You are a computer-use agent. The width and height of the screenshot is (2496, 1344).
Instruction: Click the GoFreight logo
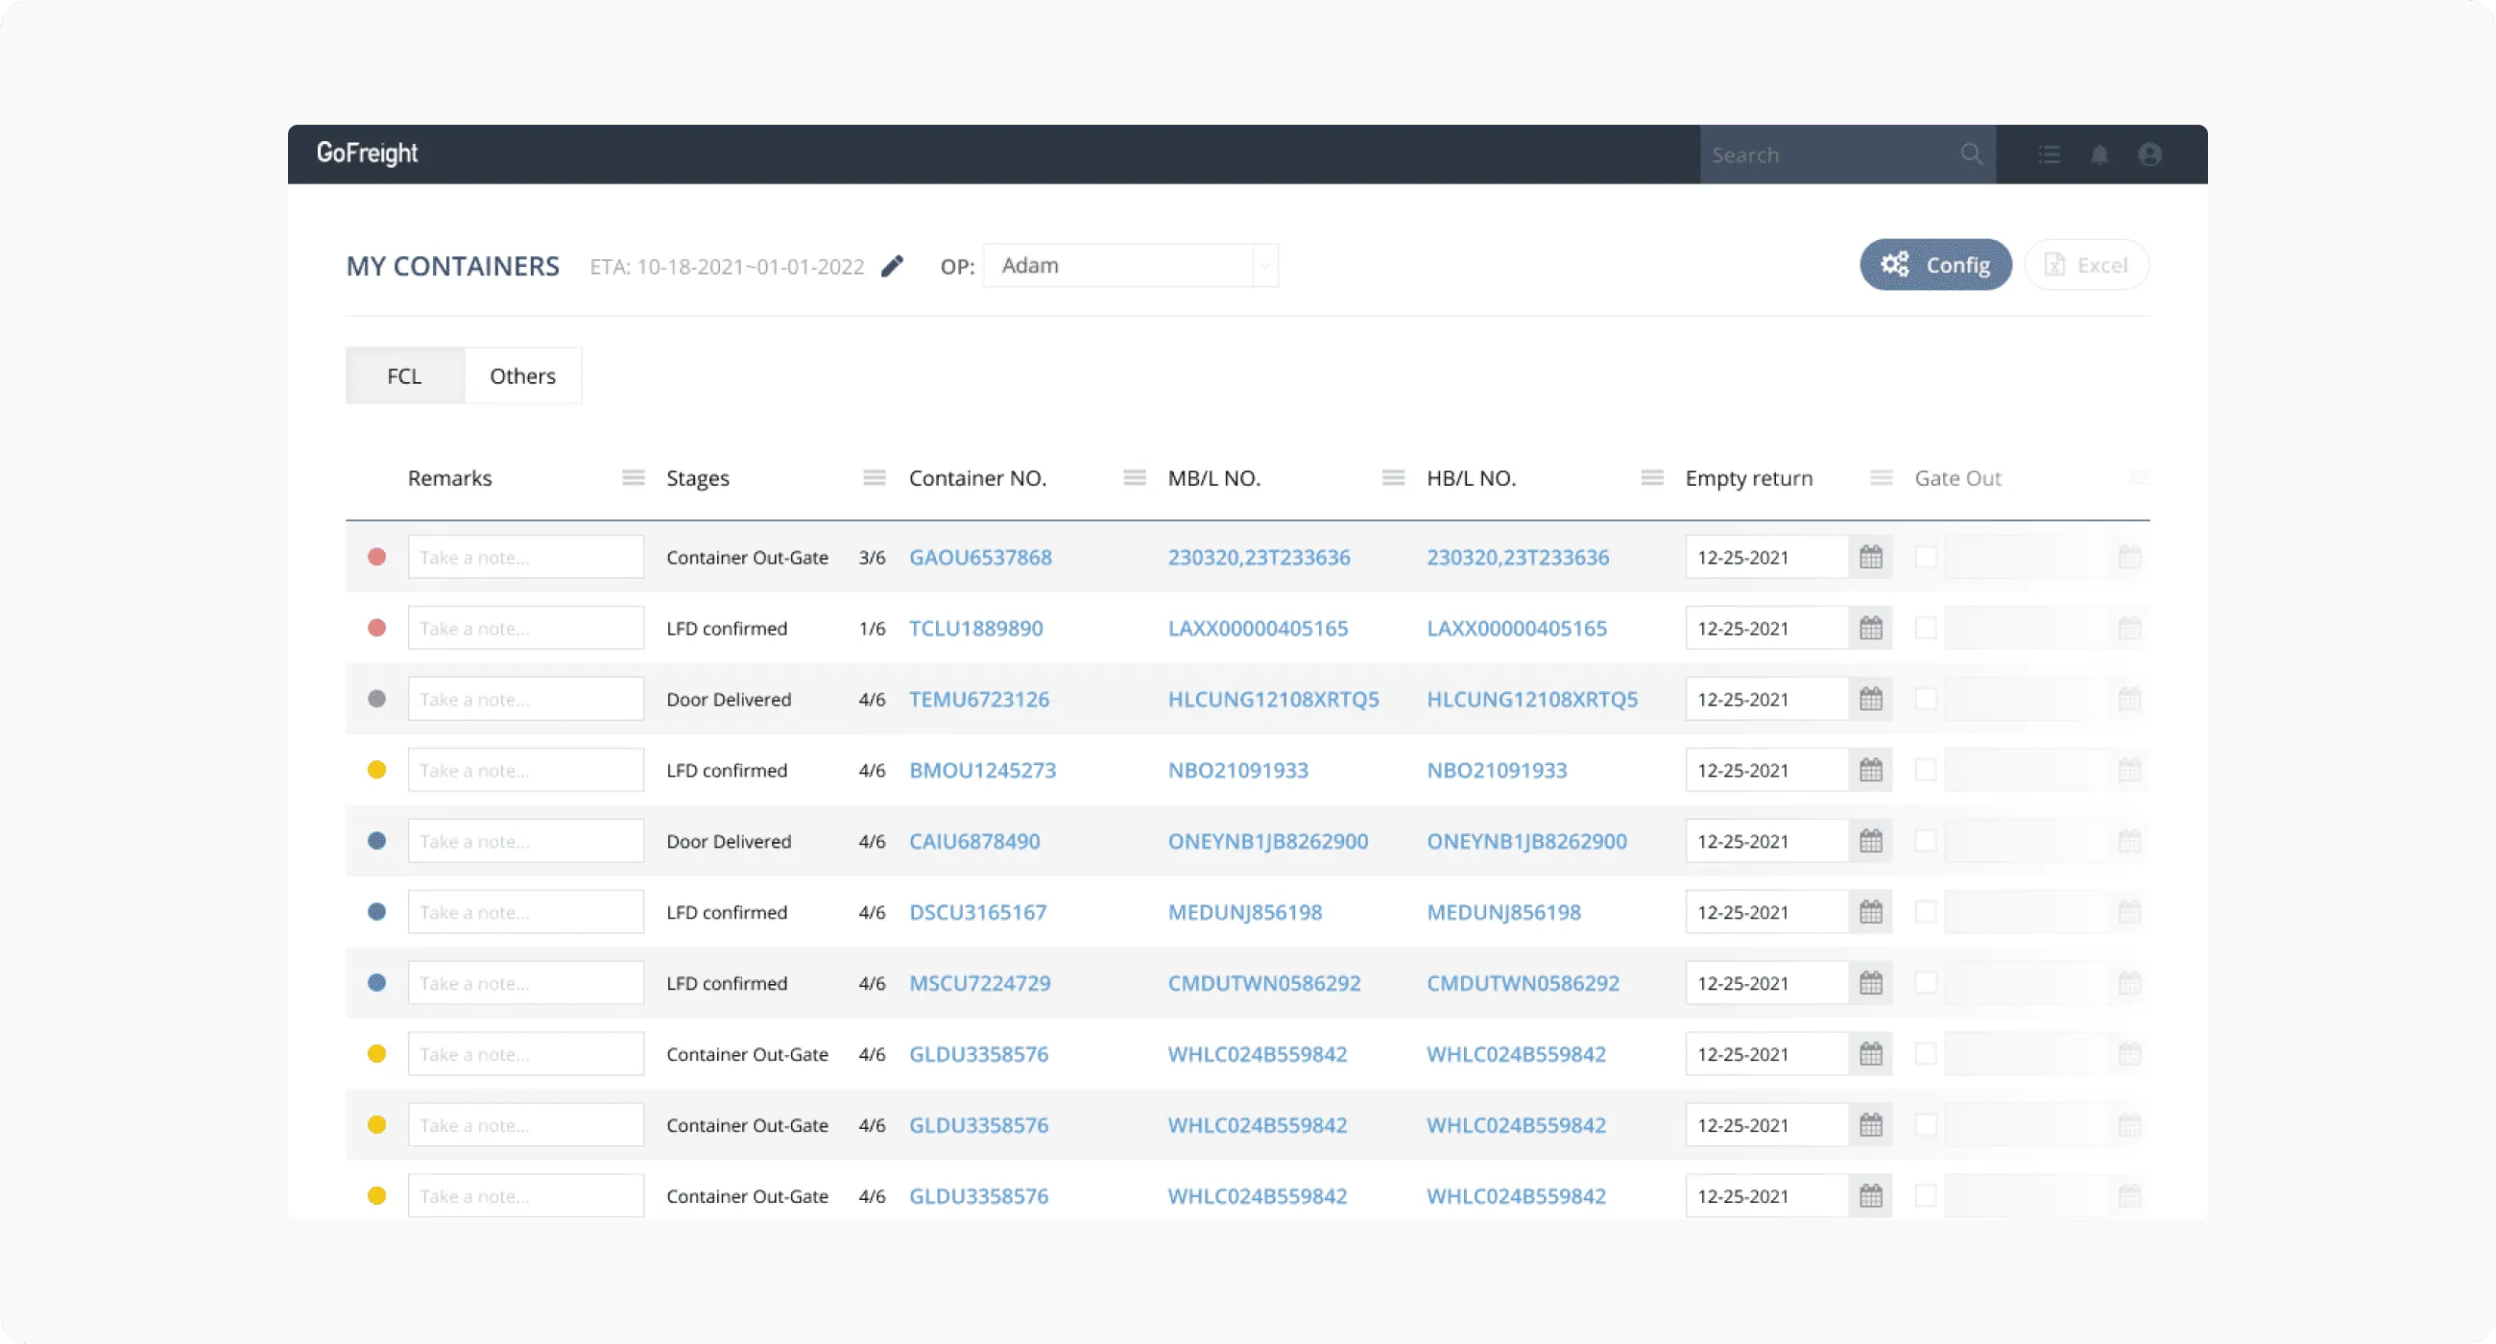pos(368,153)
